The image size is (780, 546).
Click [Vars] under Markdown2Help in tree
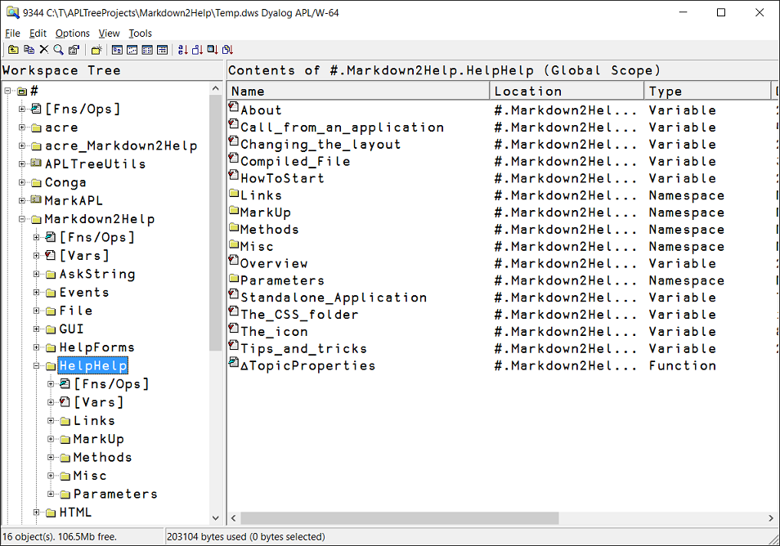(84, 256)
